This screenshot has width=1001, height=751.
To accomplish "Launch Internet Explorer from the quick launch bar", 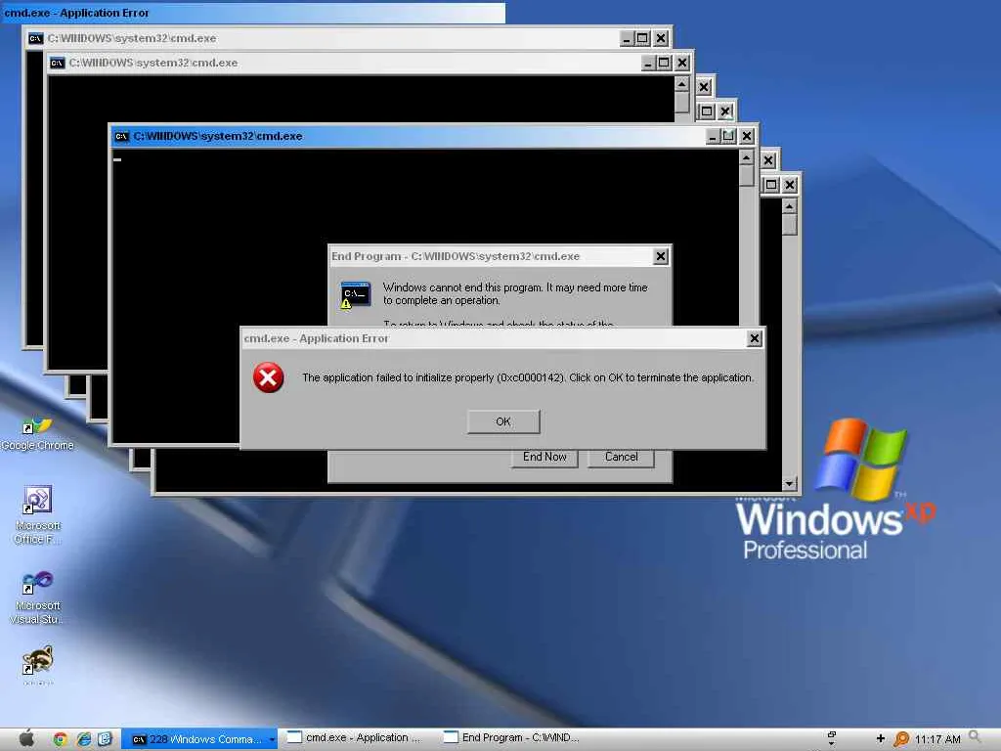I will pos(84,739).
